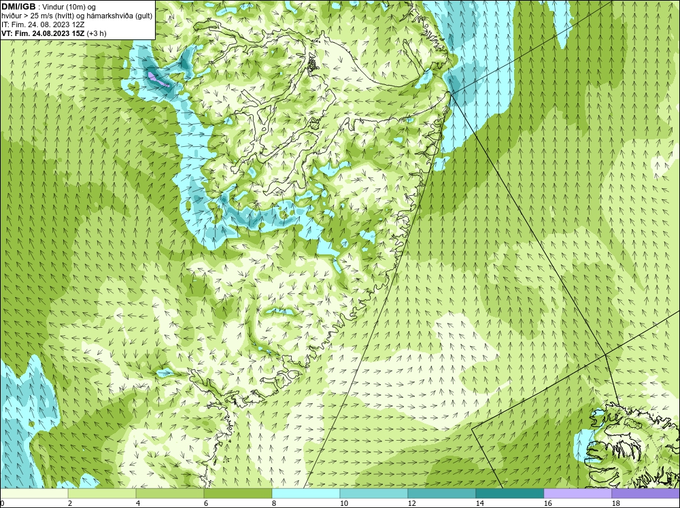
Task: Click the legend label '10'
Action: 343,503
